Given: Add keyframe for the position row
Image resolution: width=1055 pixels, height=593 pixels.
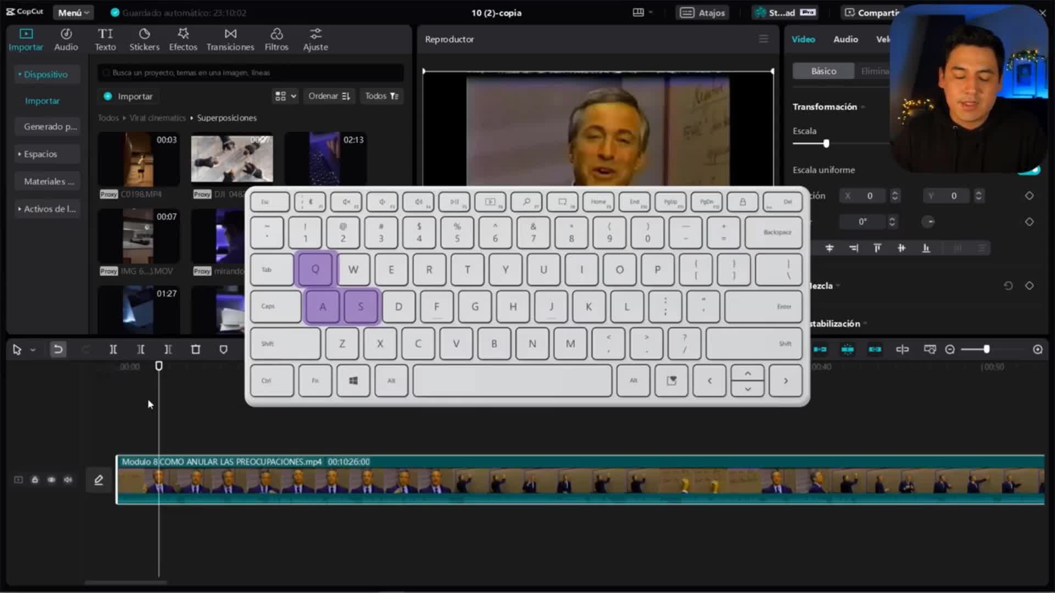Looking at the screenshot, I should tap(1030, 196).
